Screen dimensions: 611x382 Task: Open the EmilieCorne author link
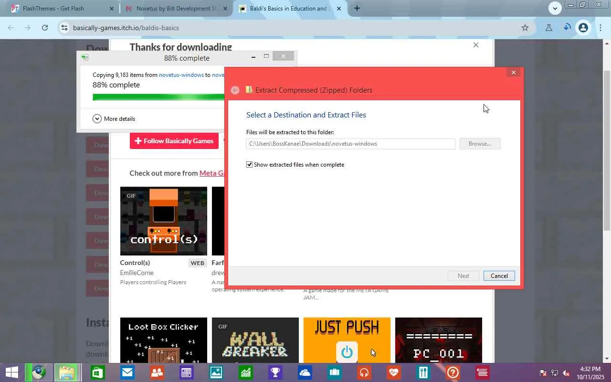(x=137, y=273)
